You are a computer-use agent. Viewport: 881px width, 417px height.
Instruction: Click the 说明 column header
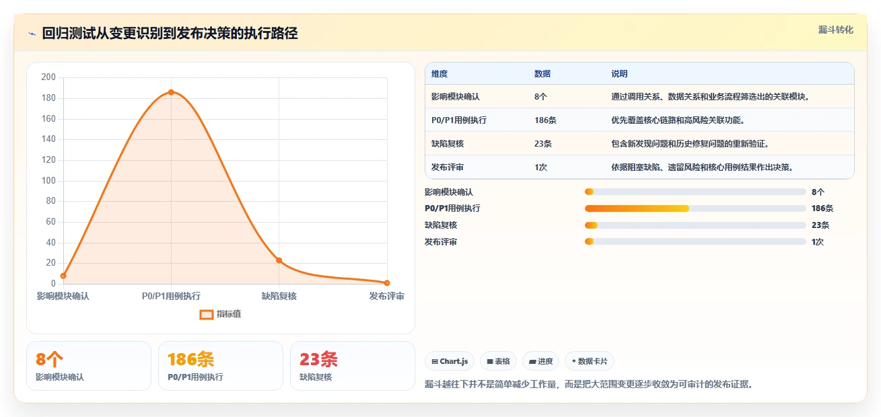(x=619, y=74)
